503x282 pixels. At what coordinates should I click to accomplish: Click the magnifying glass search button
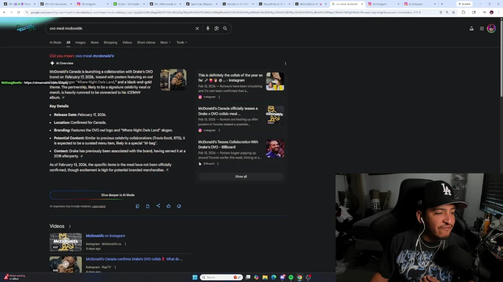tap(225, 28)
